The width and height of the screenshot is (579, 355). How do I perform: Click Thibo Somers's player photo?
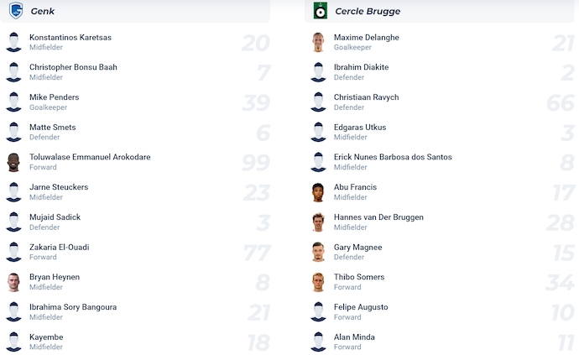click(318, 282)
